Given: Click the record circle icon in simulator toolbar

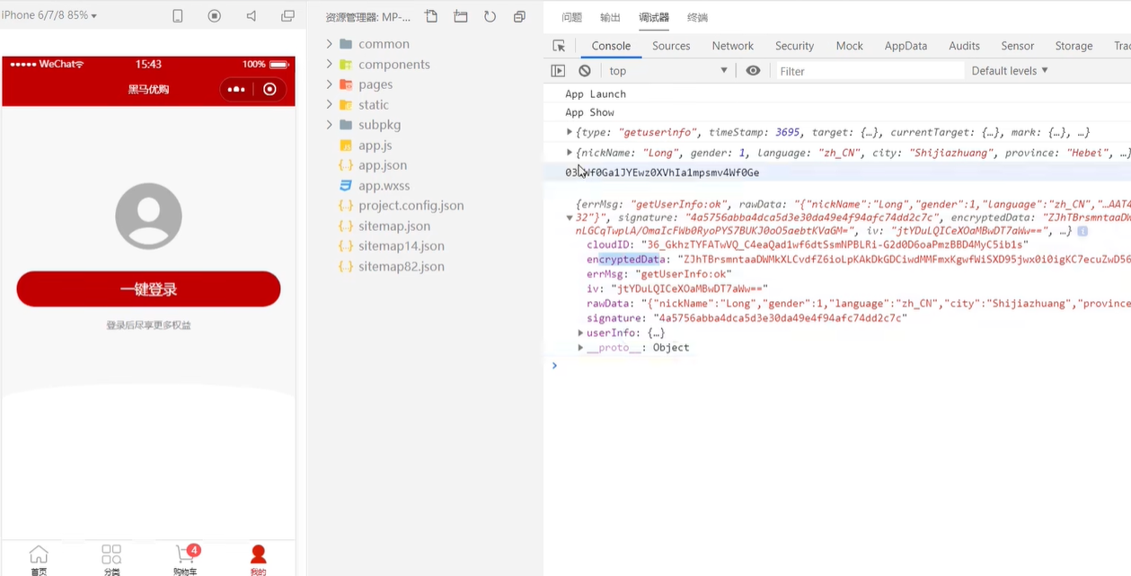Looking at the screenshot, I should coord(214,16).
